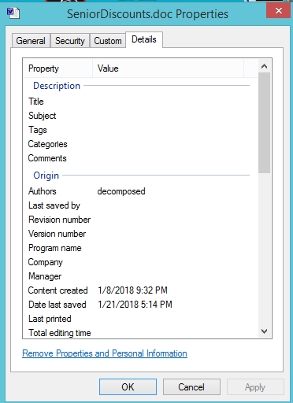
Task: Open Remove Properties and Personal Information link
Action: (105, 353)
